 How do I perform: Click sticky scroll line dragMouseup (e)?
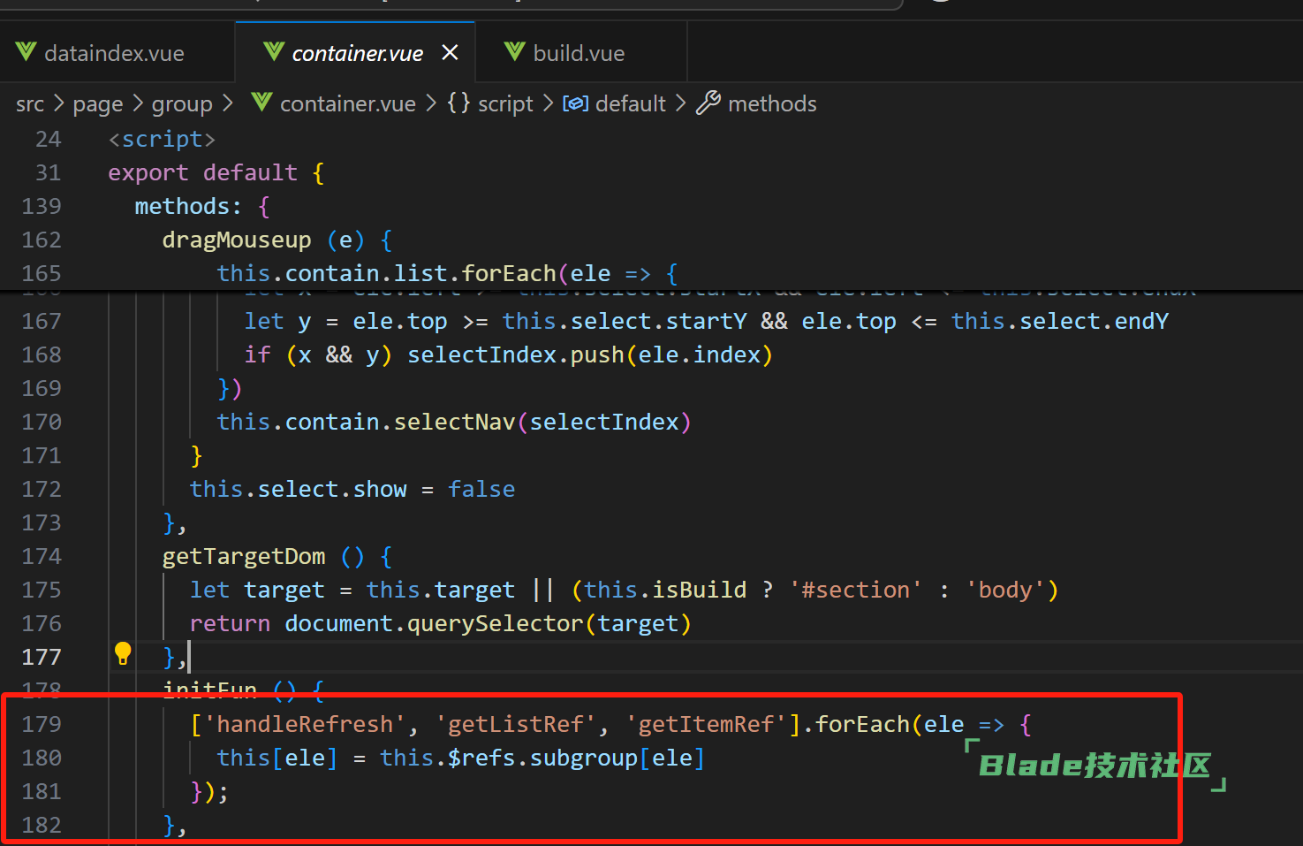(x=236, y=240)
